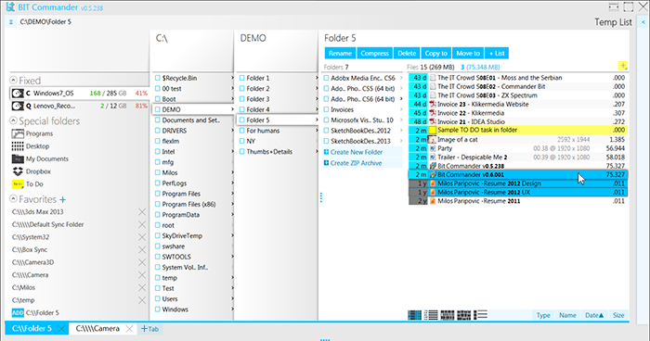Open the path menu icon beside C:\DEMO\Folder 5
Image resolution: width=650 pixels, height=341 pixels.
tap(11, 22)
